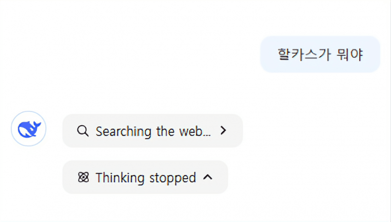The height and width of the screenshot is (222, 391).
Task: Click the atom-shaped thinking icon
Action: click(x=83, y=178)
